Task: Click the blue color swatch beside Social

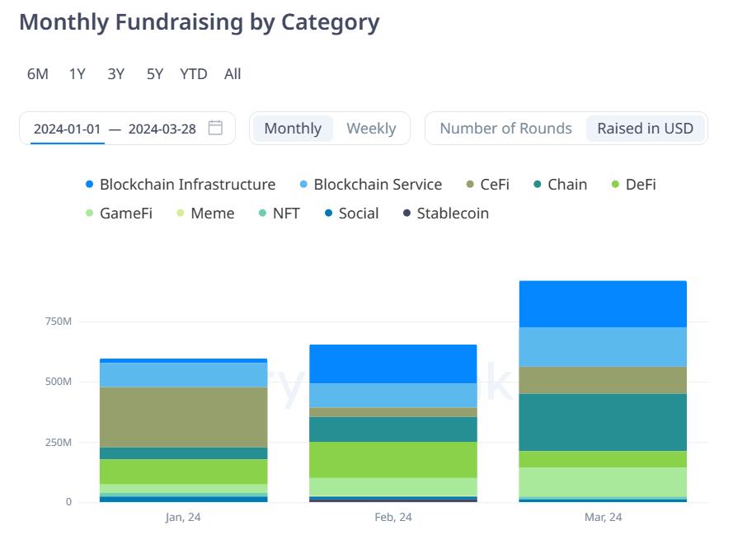Action: (328, 213)
